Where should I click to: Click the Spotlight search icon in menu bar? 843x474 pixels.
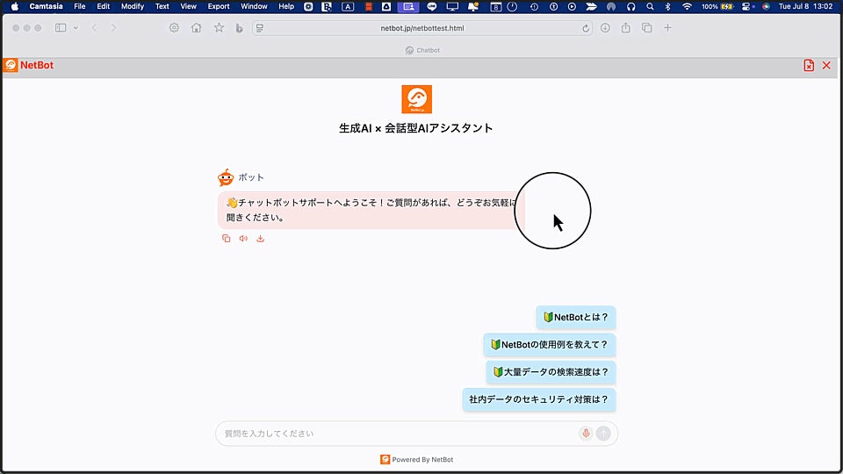tap(650, 6)
